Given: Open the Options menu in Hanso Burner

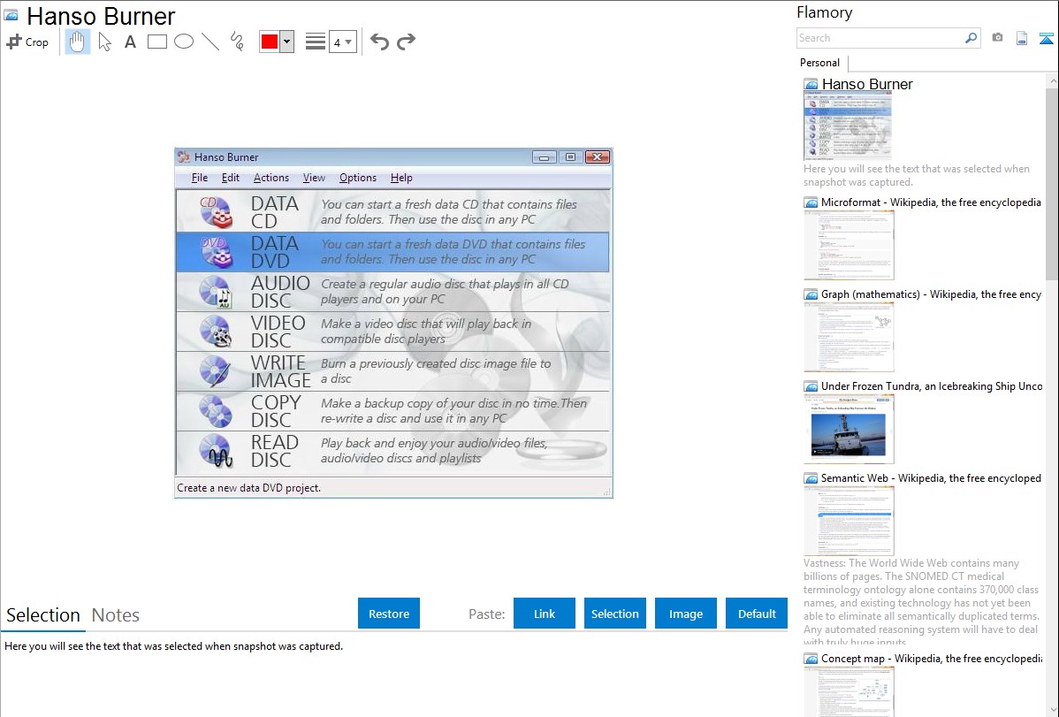Looking at the screenshot, I should 358,178.
